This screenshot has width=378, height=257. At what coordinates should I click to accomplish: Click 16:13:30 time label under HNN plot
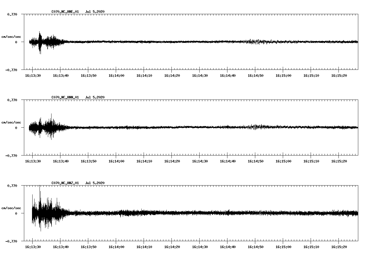(33, 161)
